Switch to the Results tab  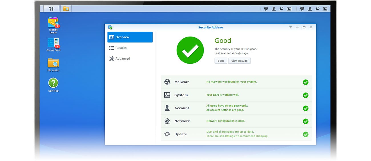point(130,48)
